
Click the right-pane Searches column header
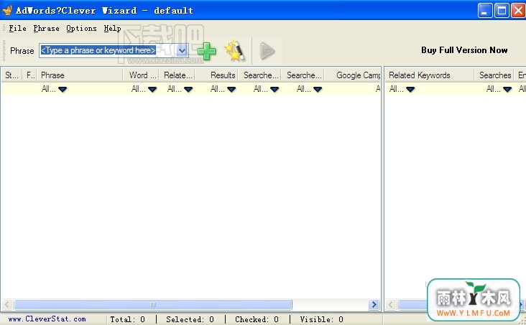[x=494, y=75]
